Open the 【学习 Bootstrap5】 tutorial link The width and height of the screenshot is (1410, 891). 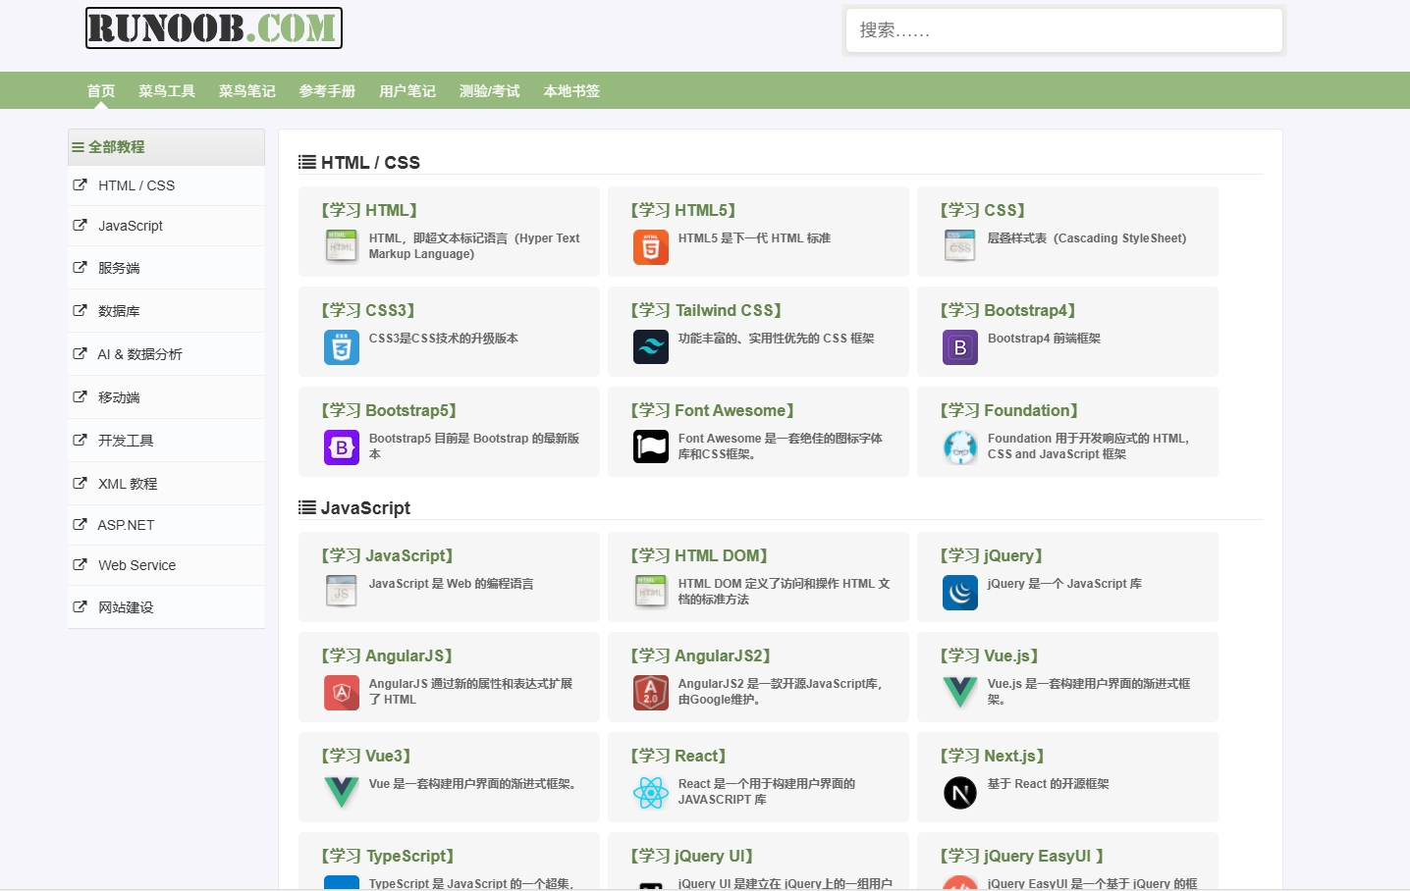388,410
